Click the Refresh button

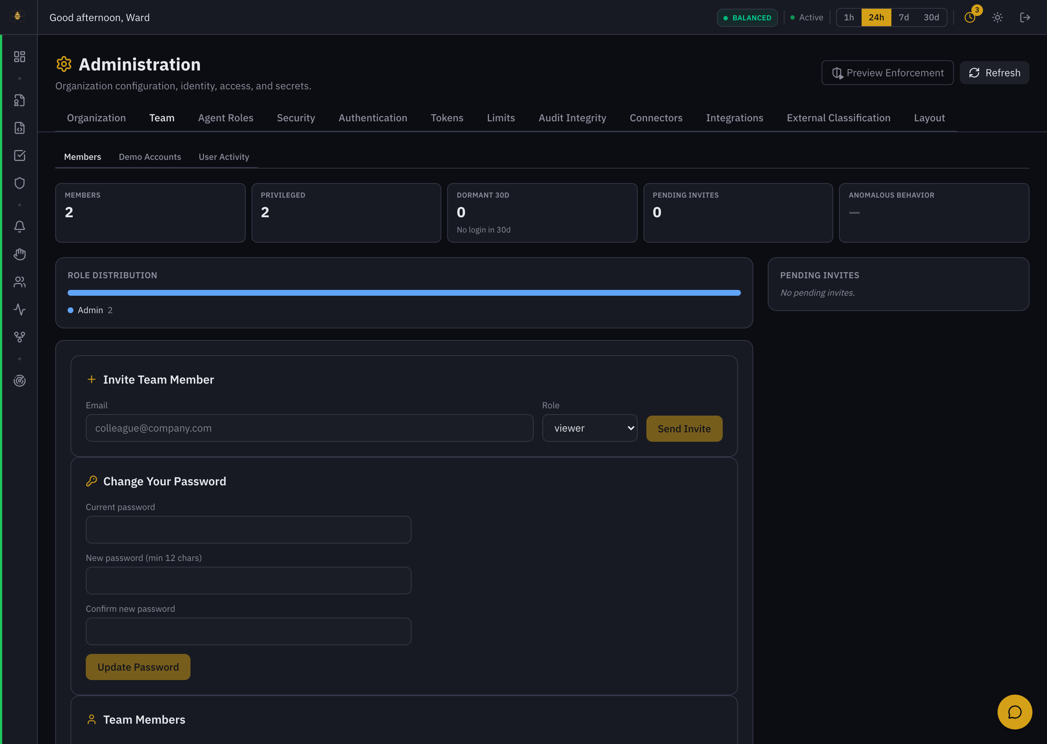(994, 73)
